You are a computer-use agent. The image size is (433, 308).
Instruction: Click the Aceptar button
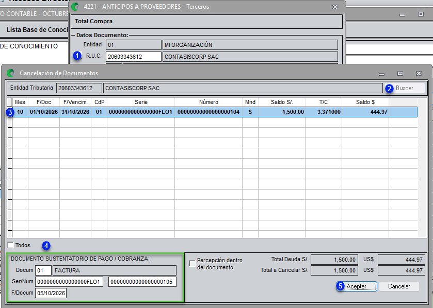coord(357,286)
